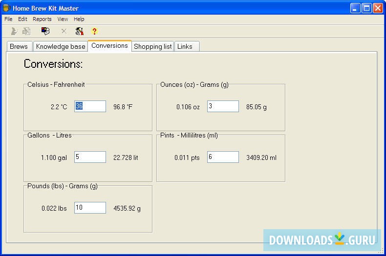Click the 4535.92 g result value
This screenshot has height=256, width=386.
[127, 208]
